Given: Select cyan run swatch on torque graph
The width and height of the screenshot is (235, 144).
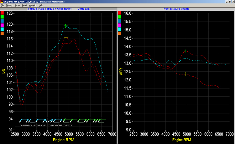Looking at the screenshot, I should pyautogui.click(x=2, y=29).
